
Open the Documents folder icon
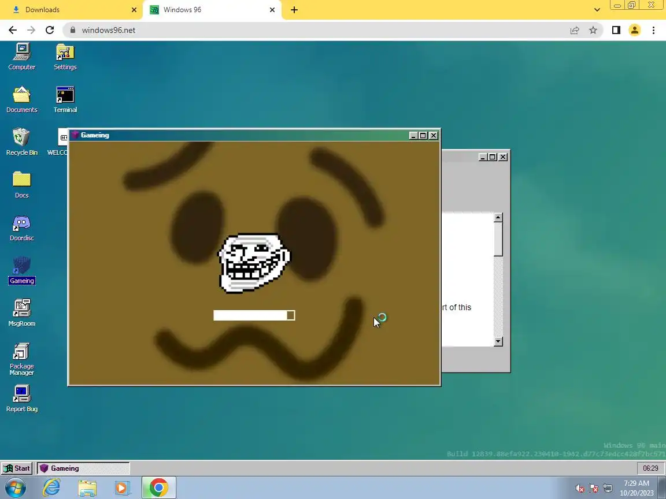click(x=21, y=100)
